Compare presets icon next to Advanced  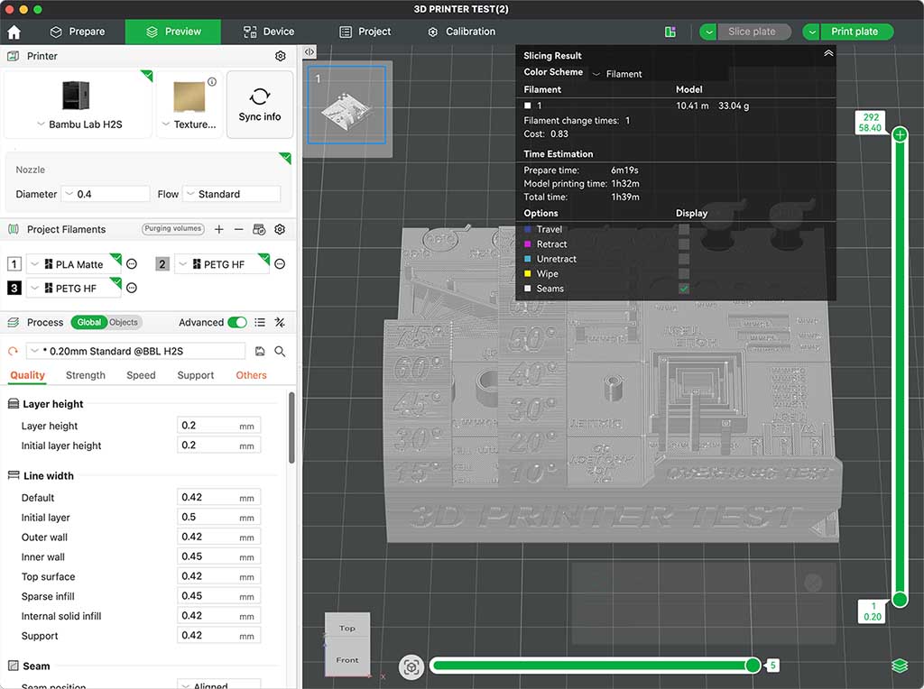(x=280, y=322)
